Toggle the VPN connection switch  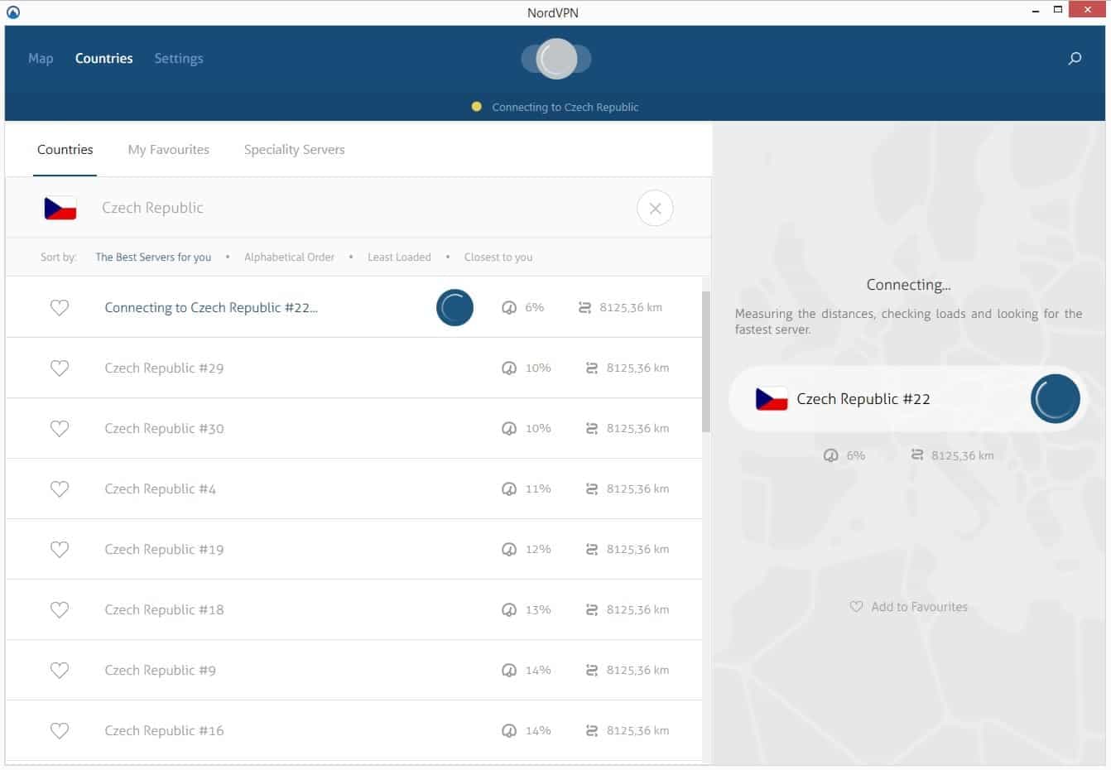[556, 59]
